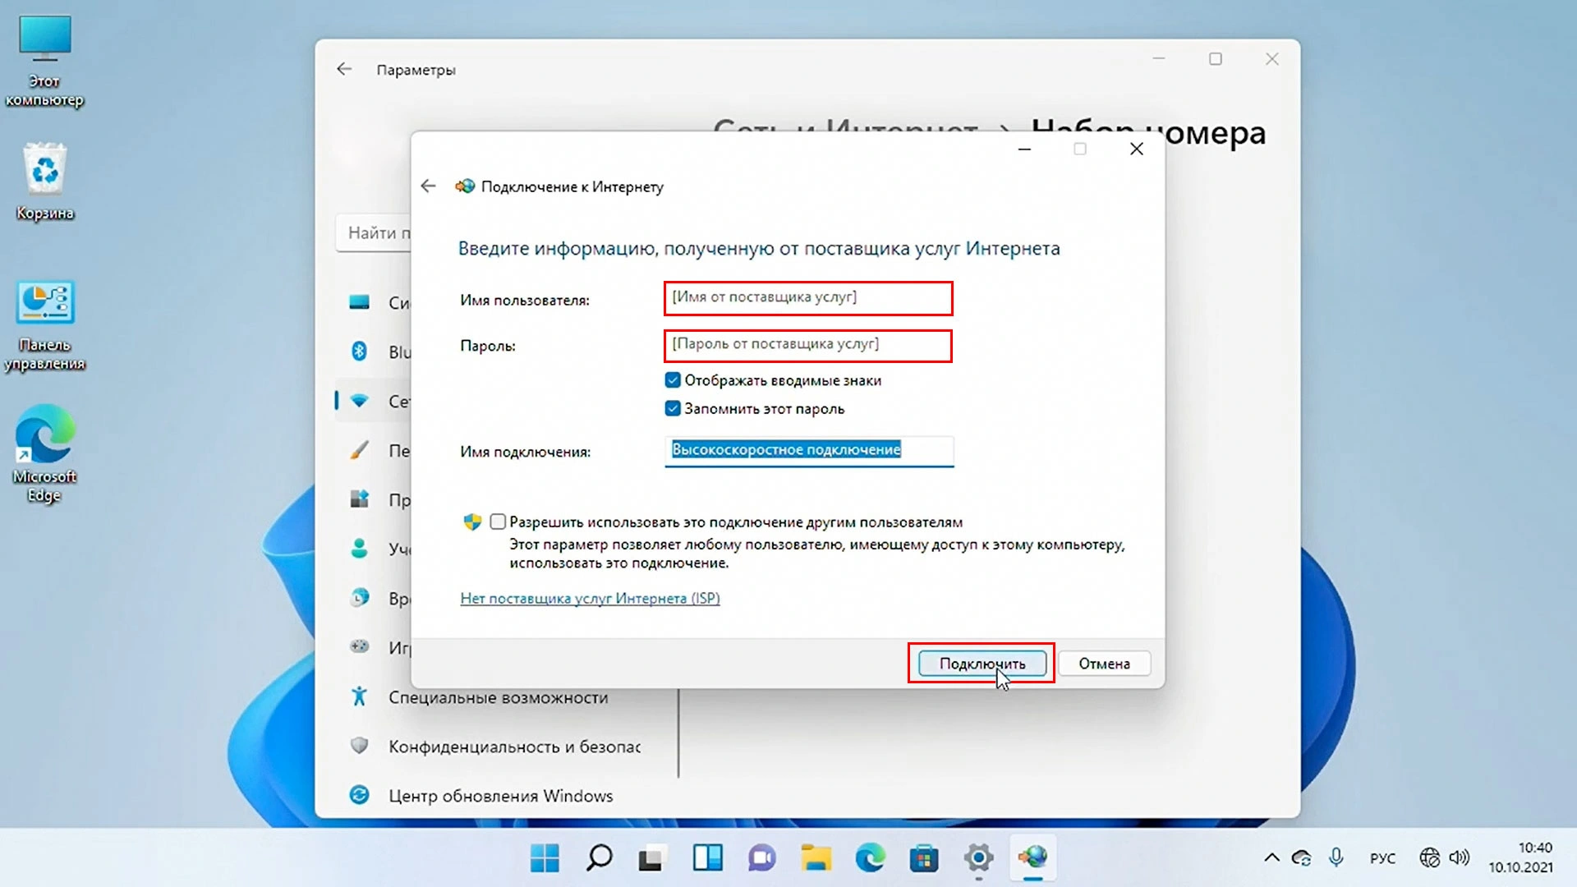The image size is (1577, 887).
Task: Open the Microsoft Store taskbar icon
Action: point(924,858)
